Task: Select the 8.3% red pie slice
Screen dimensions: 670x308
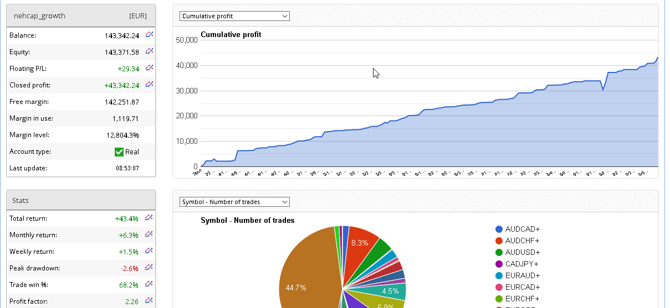Action: coord(360,243)
